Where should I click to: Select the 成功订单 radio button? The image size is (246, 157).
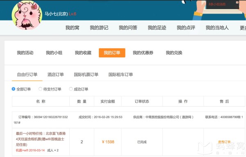coord(71,89)
